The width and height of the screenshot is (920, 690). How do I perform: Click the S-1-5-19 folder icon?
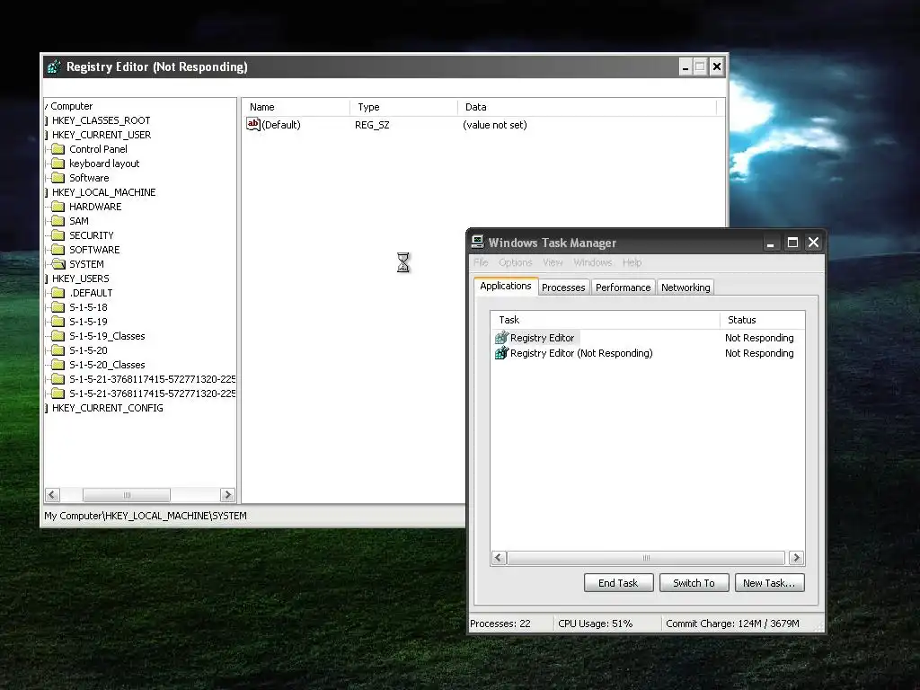click(x=57, y=322)
